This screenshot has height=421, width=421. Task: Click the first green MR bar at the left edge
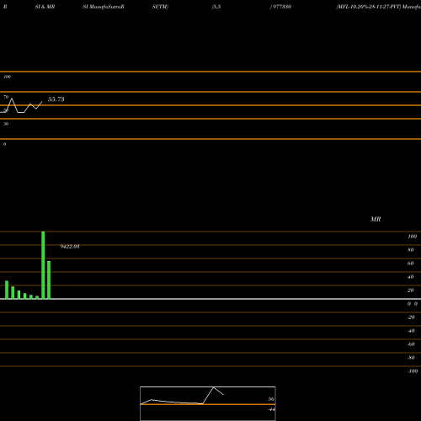pyautogui.click(x=7, y=290)
